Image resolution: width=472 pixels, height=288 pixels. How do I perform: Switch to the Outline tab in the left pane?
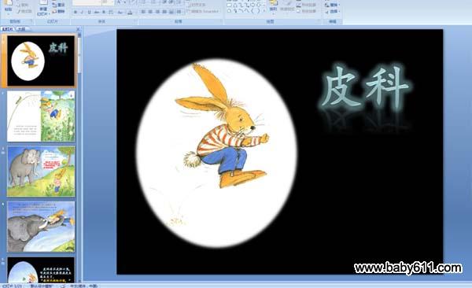(20, 29)
